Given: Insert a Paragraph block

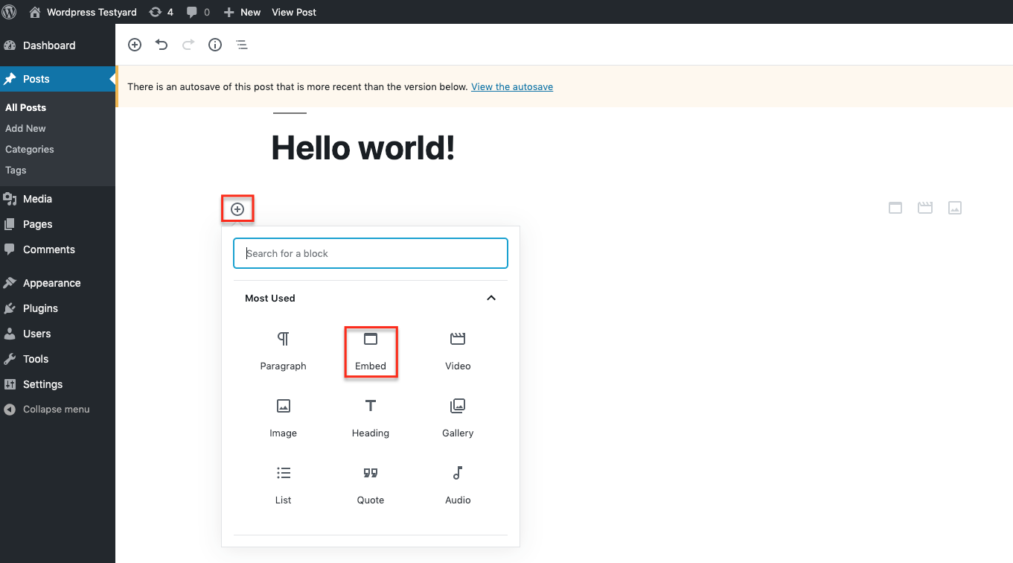Looking at the screenshot, I should (283, 351).
